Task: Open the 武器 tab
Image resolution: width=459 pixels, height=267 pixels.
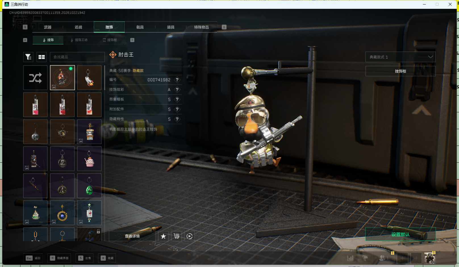Action: (48, 27)
